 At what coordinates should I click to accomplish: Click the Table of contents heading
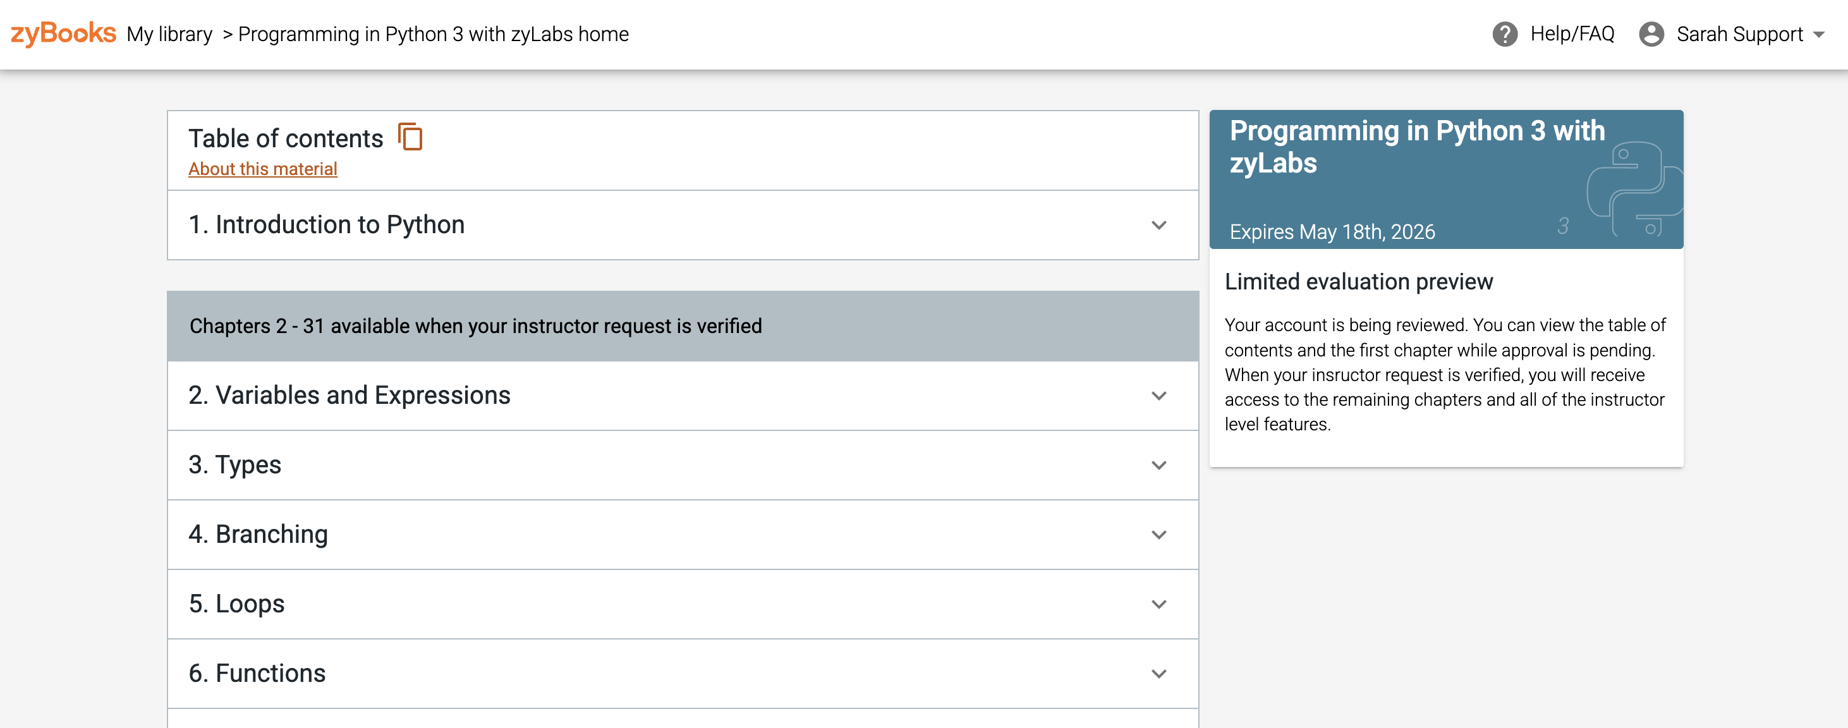[286, 138]
